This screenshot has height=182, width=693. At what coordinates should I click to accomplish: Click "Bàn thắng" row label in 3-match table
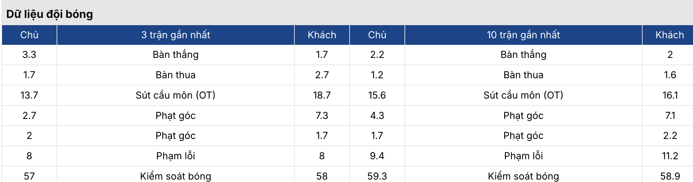[175, 55]
